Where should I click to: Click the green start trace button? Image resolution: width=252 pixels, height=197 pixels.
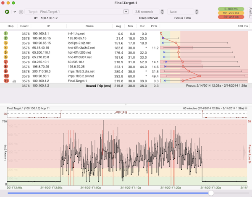7,12
